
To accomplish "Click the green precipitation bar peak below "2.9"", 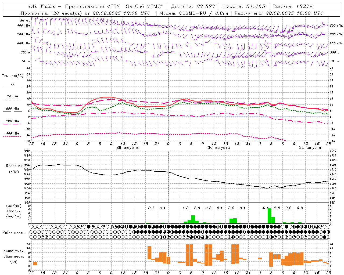I will (x=193, y=219).
